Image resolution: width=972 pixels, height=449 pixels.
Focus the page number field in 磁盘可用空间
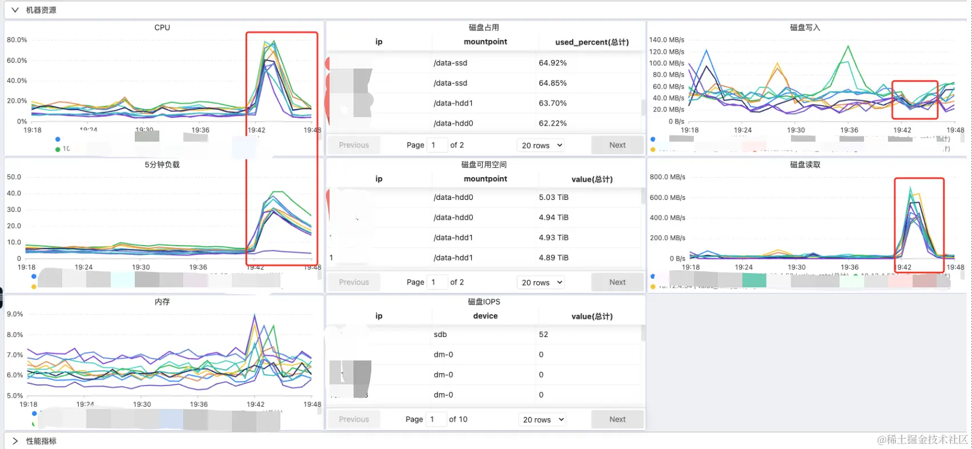[437, 282]
